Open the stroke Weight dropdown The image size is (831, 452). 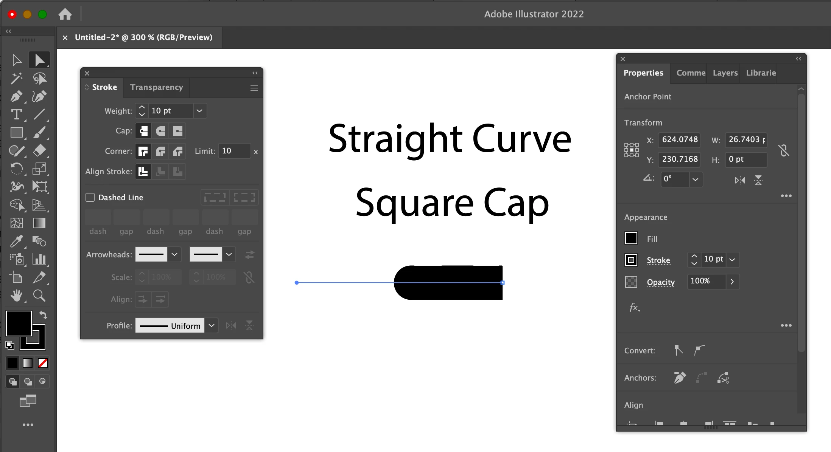click(199, 111)
